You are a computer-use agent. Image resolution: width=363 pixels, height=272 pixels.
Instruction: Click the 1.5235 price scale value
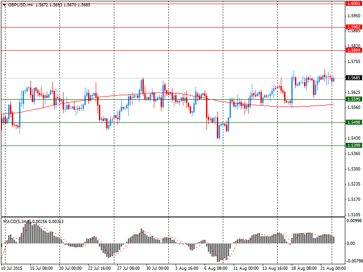pos(354,185)
